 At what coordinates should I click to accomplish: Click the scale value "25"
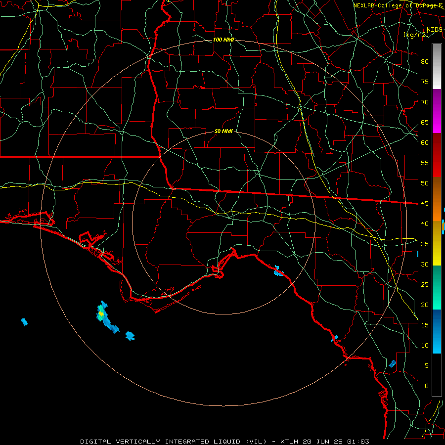(425, 284)
